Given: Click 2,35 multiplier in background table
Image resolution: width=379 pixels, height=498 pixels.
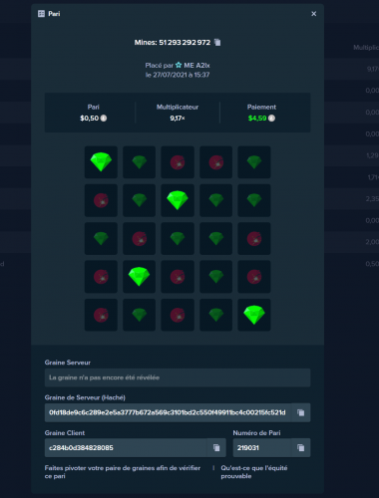Looking at the screenshot, I should (372, 198).
